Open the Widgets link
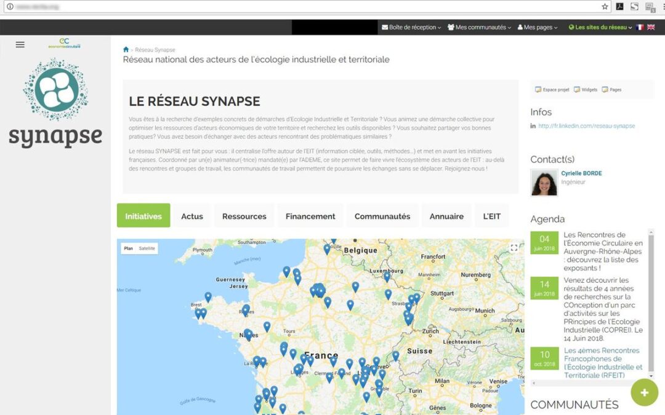Viewport: 665px width, 415px height. click(586, 90)
